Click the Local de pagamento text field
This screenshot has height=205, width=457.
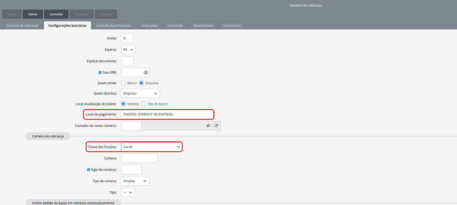point(167,114)
